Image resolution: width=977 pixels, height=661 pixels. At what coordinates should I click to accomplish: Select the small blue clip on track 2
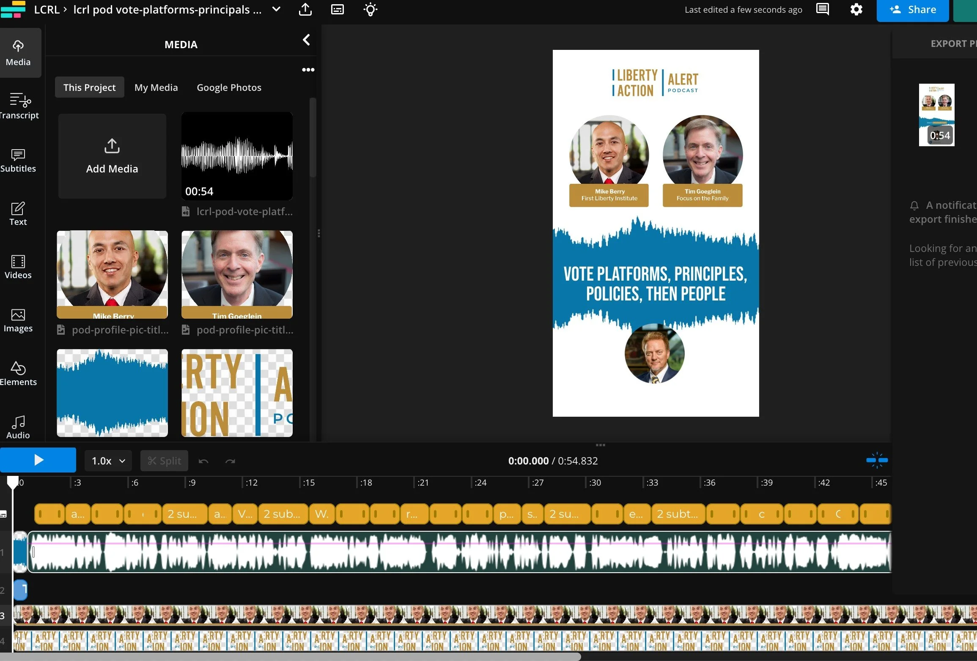20,590
